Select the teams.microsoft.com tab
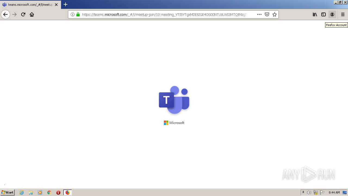Viewport: 348px width, 196px height. (30, 5)
